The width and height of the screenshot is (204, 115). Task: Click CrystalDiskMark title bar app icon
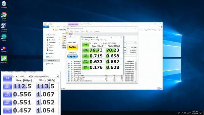(82, 37)
